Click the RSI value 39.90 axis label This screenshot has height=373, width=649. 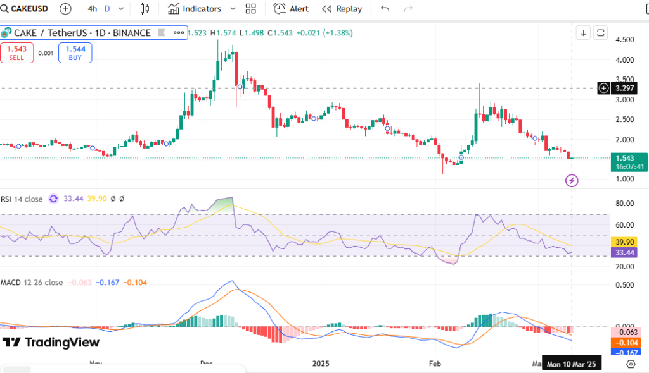coord(624,242)
